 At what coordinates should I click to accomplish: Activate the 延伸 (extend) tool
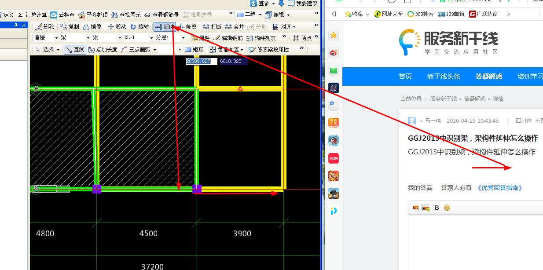[x=165, y=27]
